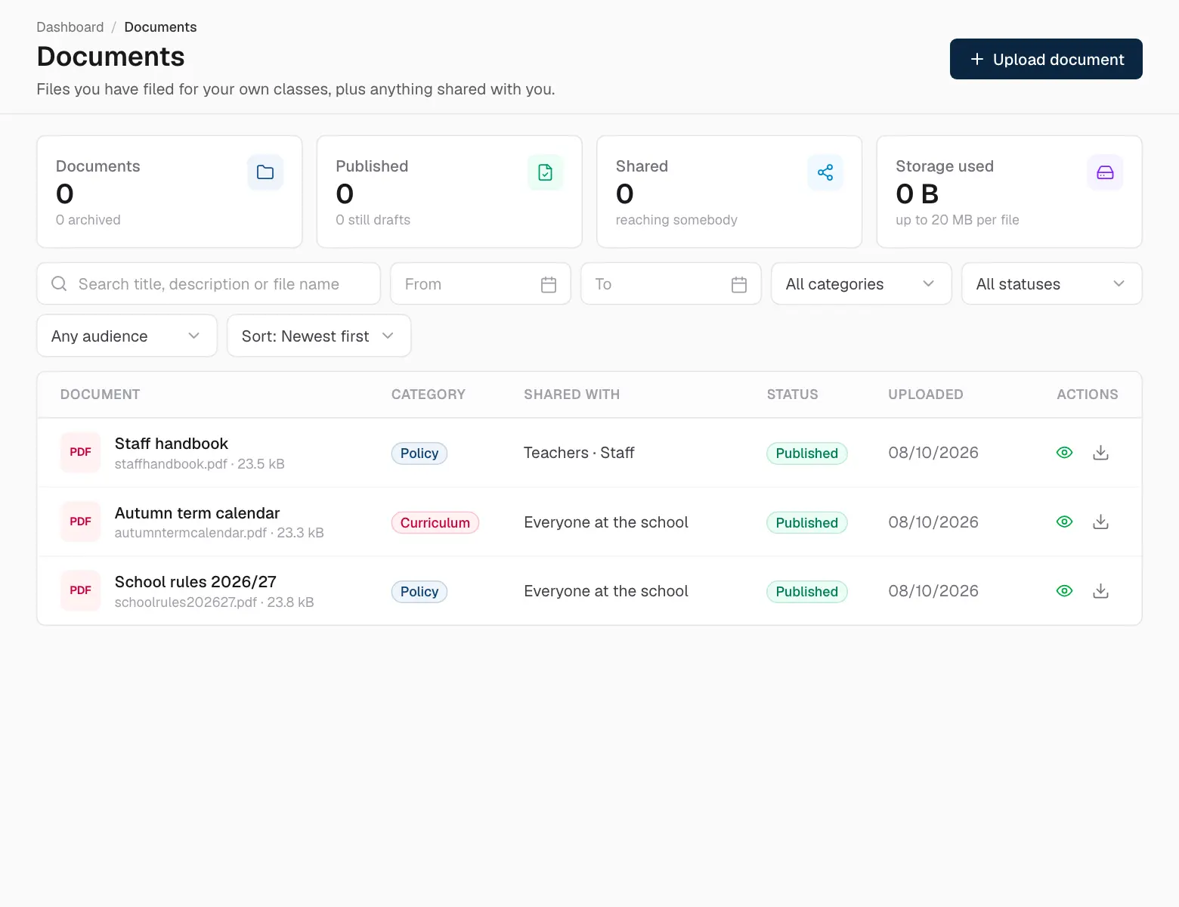Click the folder icon in Documents card
1179x907 pixels.
tap(265, 172)
